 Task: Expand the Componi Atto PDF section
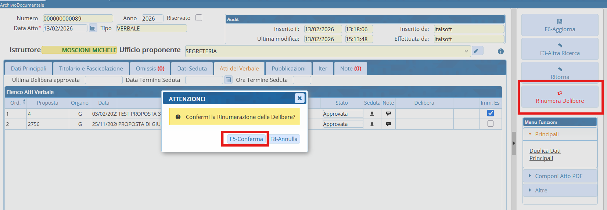558,176
